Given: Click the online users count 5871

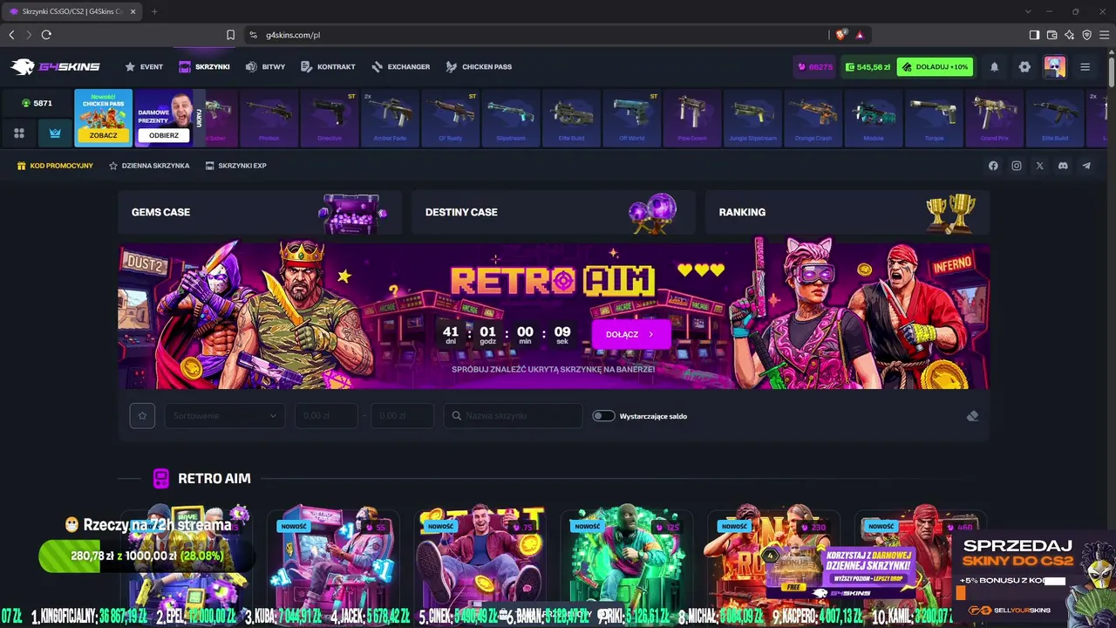Looking at the screenshot, I should [37, 103].
